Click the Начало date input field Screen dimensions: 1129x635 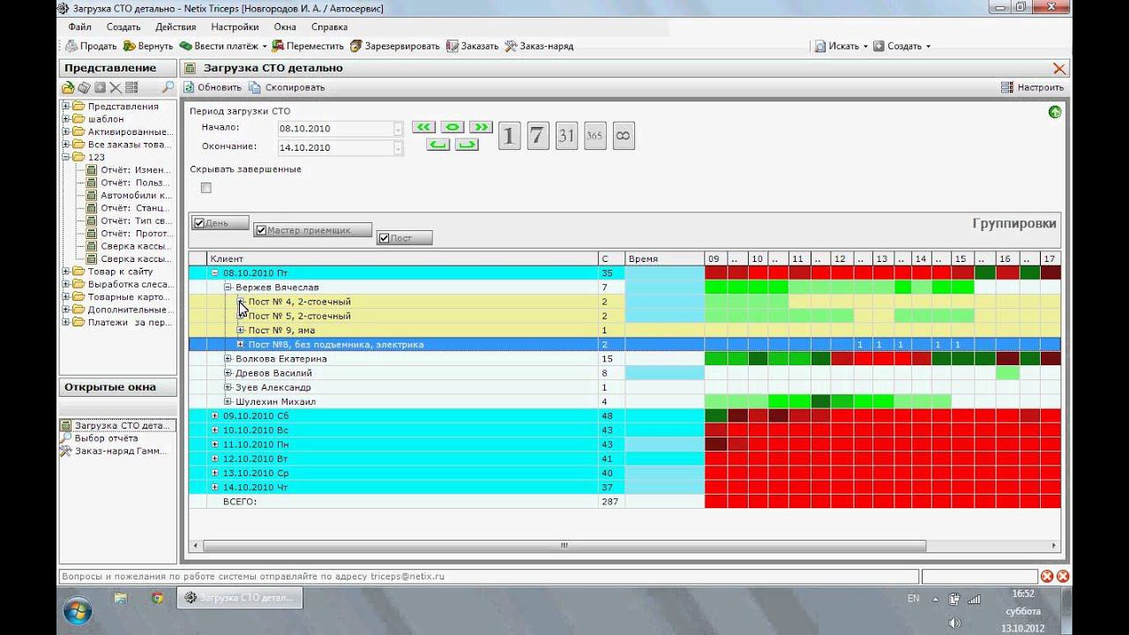(335, 128)
